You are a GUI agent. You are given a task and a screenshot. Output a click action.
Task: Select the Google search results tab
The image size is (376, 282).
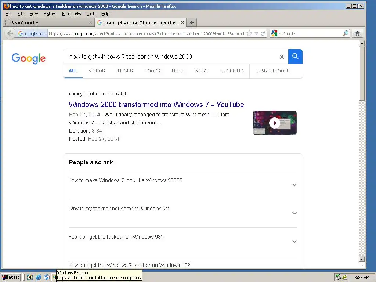141,22
